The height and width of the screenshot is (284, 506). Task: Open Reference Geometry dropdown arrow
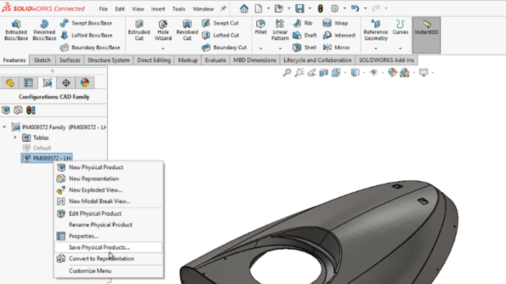[x=375, y=49]
